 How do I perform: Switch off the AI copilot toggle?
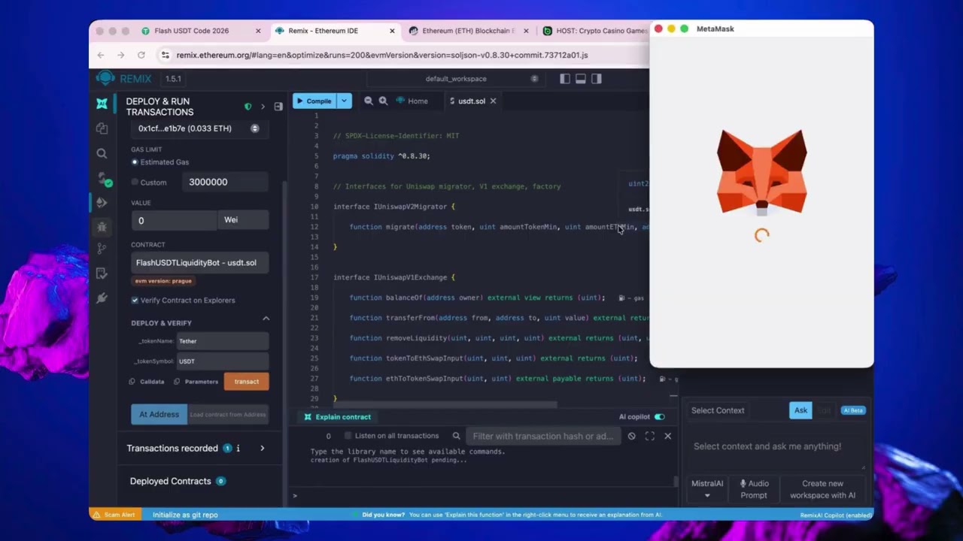pyautogui.click(x=660, y=417)
